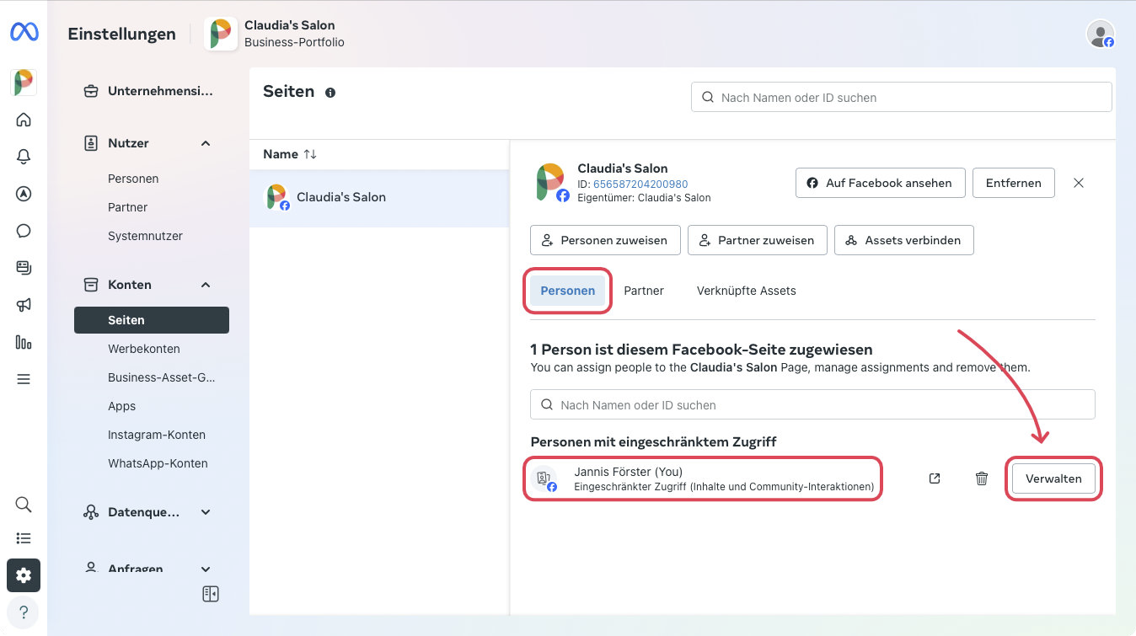Sort the list by Name column arrows
Viewport: 1136px width, 636px height.
click(310, 154)
